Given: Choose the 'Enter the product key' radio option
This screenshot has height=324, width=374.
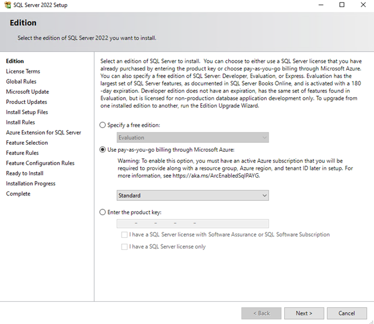Looking at the screenshot, I should pyautogui.click(x=102, y=212).
